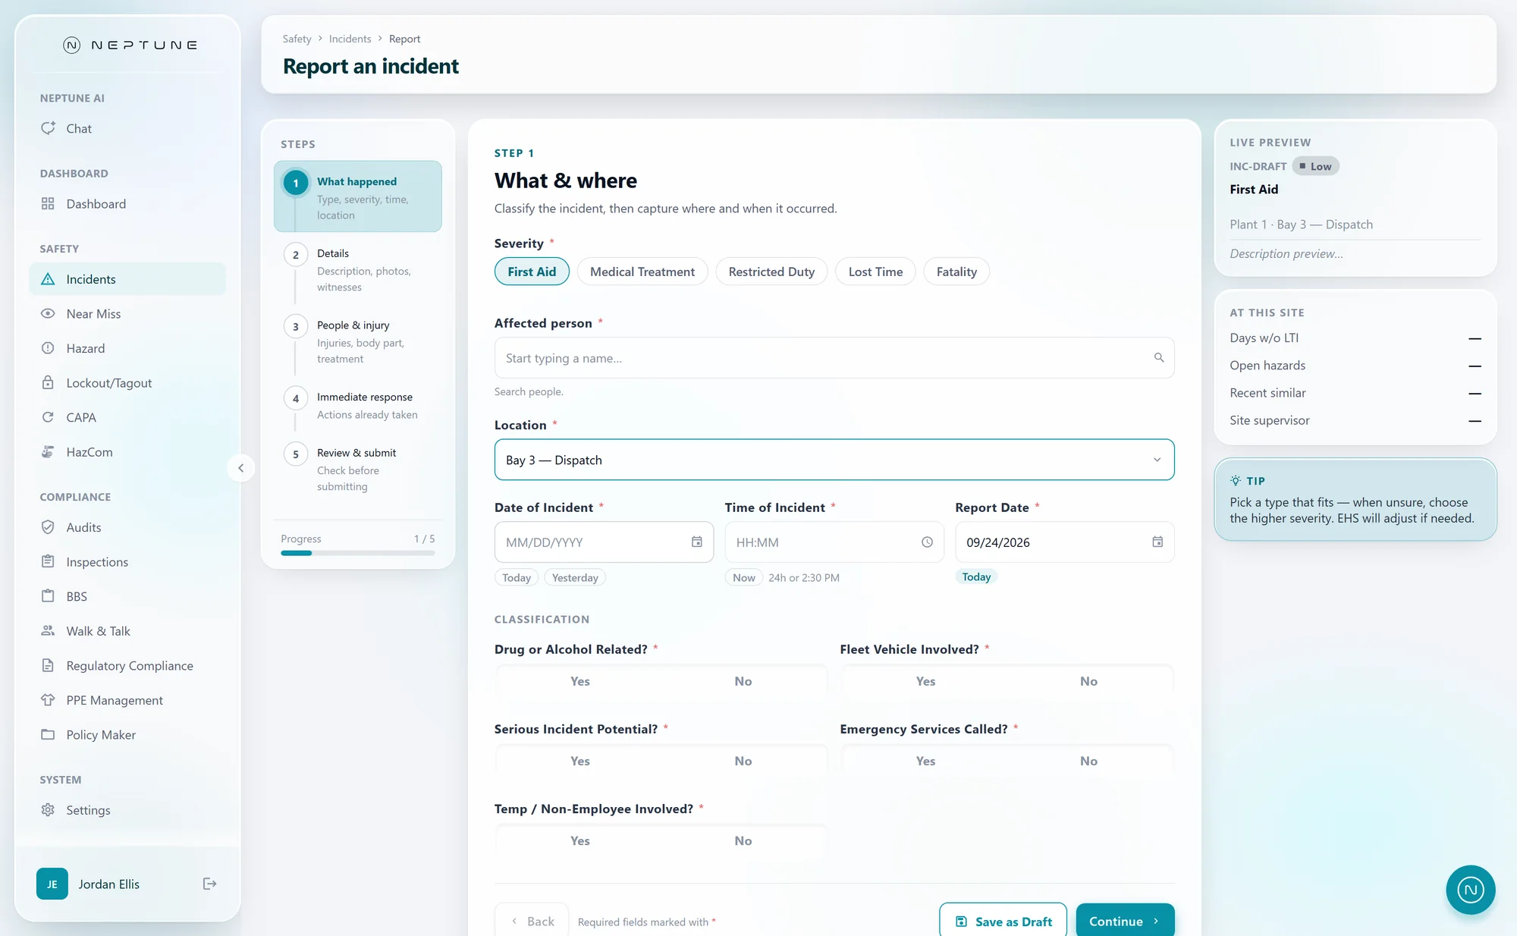Set incident date to Yesterday
Viewport: 1517px width, 936px height.
[575, 577]
